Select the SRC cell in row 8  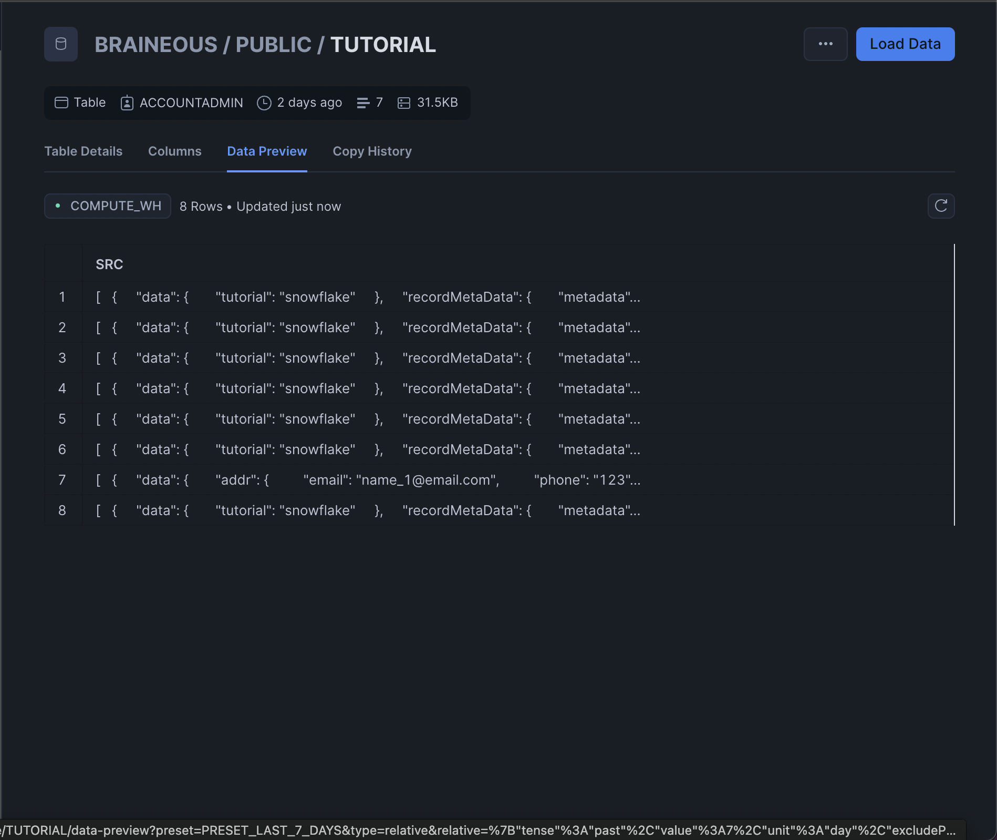tap(518, 510)
